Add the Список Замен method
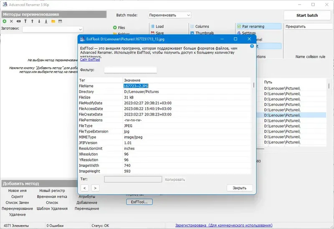Viewport: 334px width, 229px height. pyautogui.click(x=17, y=203)
